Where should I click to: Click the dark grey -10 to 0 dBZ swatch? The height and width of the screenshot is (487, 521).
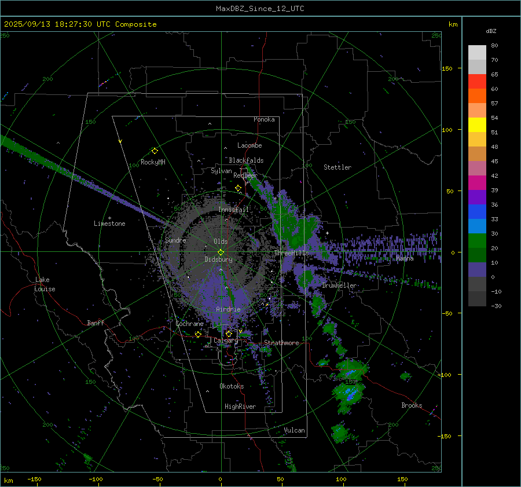coord(477,284)
